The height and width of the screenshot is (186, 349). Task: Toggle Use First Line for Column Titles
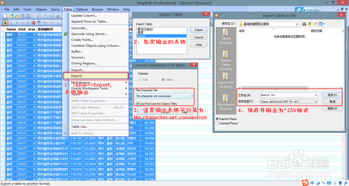[x=138, y=104]
